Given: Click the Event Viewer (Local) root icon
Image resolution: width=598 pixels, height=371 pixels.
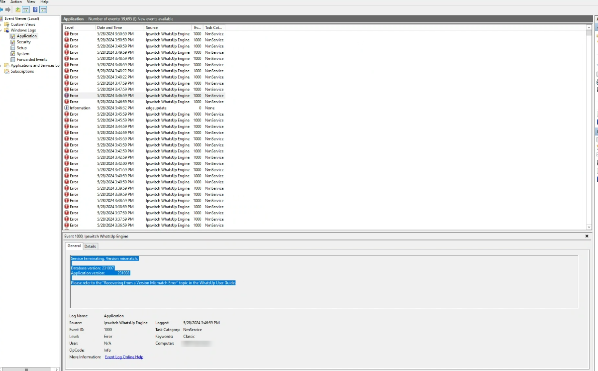Looking at the screenshot, I should coord(2,18).
